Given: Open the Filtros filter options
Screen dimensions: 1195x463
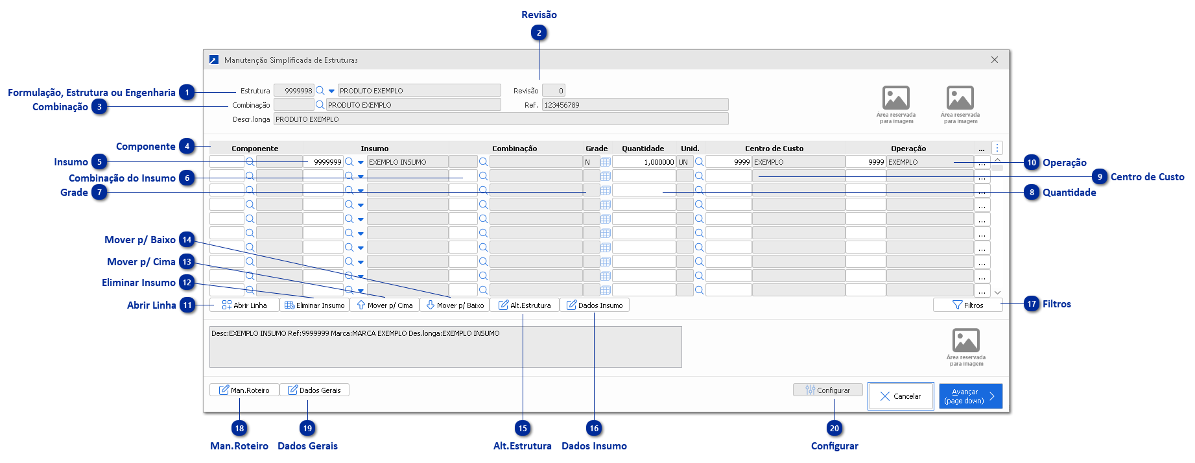Looking at the screenshot, I should pos(967,305).
